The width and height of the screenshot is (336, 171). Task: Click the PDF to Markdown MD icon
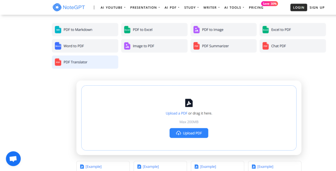(x=58, y=30)
